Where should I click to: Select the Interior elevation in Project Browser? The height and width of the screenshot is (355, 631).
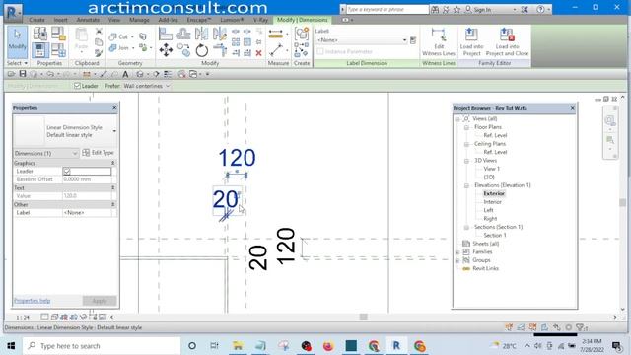pos(492,202)
